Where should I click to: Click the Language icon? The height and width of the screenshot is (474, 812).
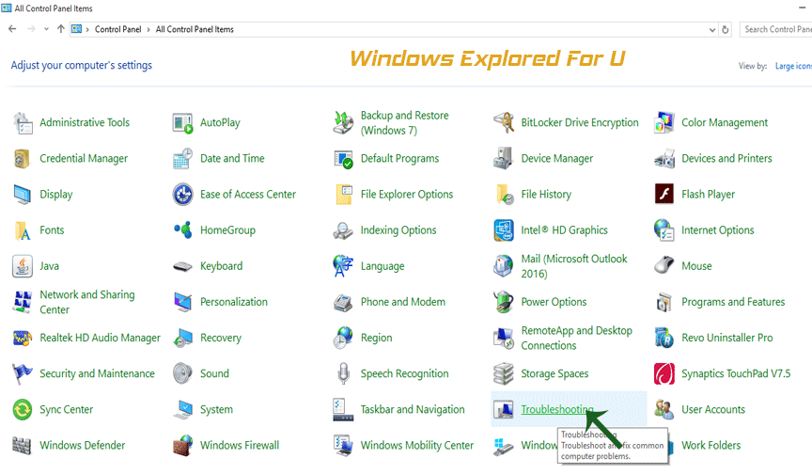[x=343, y=266]
